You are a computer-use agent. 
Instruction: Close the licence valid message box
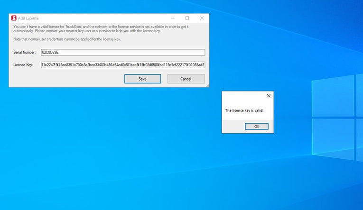[269, 96]
